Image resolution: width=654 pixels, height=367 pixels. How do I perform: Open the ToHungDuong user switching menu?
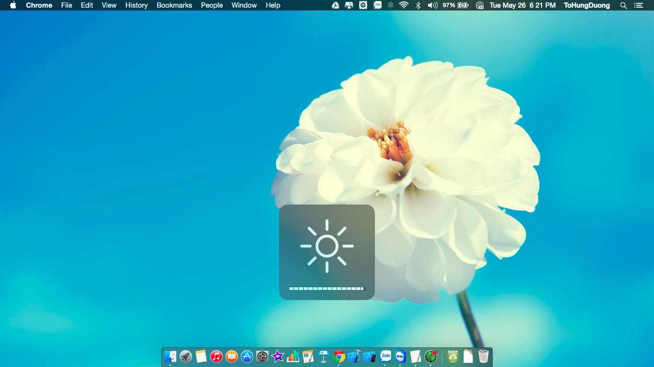[x=586, y=5]
